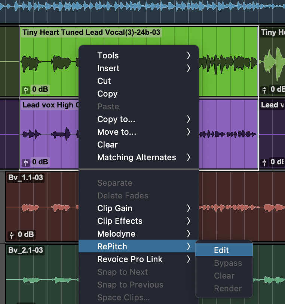Click the blue waveform track at top
The width and height of the screenshot is (285, 304).
pyautogui.click(x=142, y=7)
